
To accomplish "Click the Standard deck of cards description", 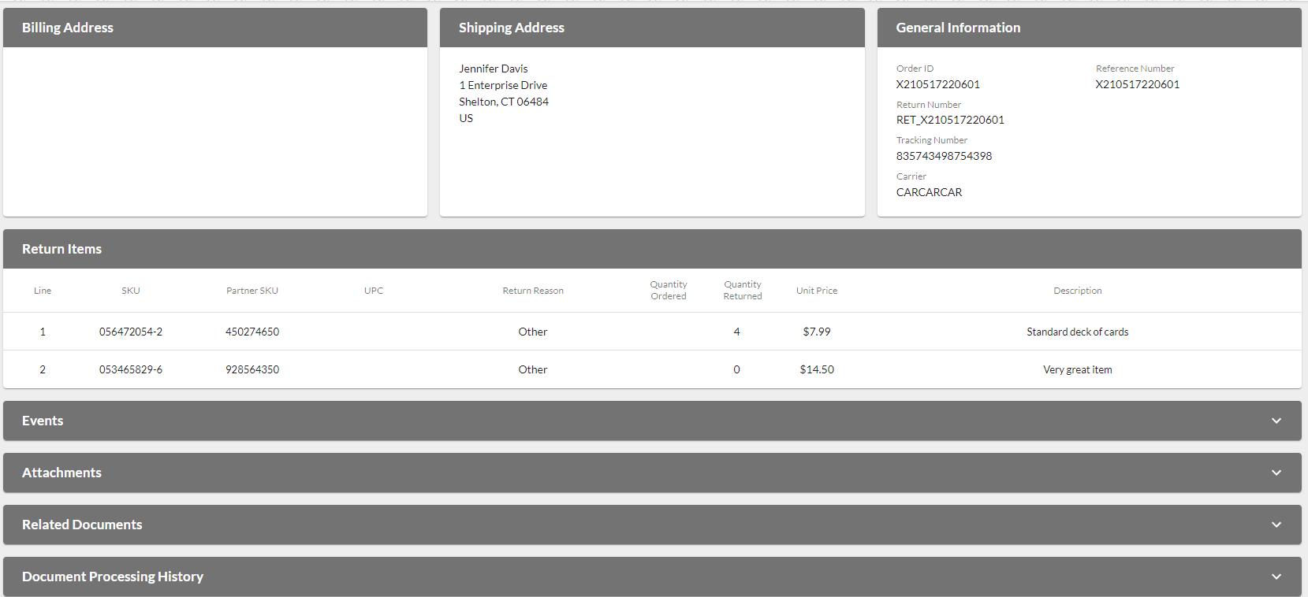I will coord(1077,332).
